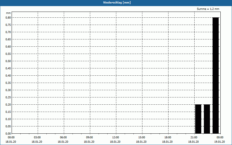Click the 18.01.20 date under 12:00
Image resolution: width=232 pixels, height=145 pixels.
(115, 142)
